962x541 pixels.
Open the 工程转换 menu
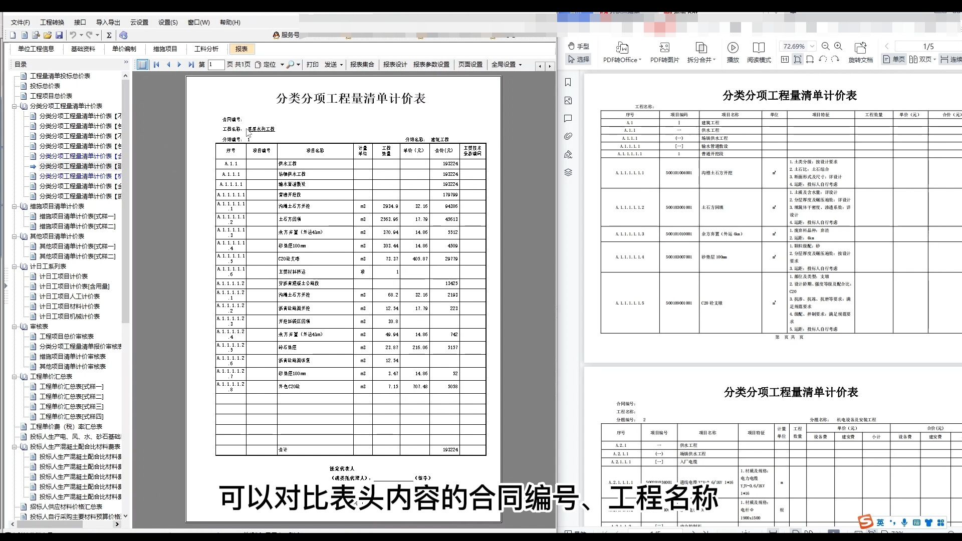[52, 23]
